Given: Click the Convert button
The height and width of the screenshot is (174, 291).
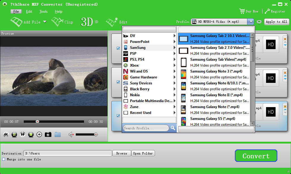Looking at the screenshot, I should [x=256, y=156].
